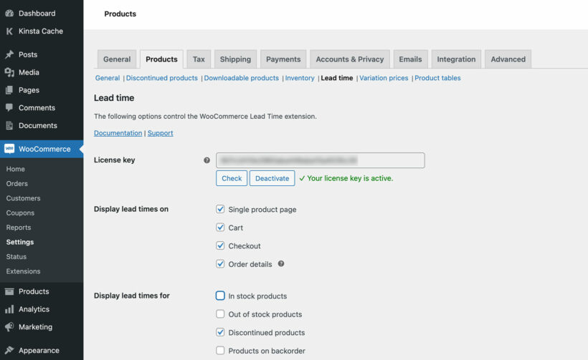This screenshot has width=588, height=360.
Task: Open WooCommerce Reports submenu item
Action: pyautogui.click(x=19, y=228)
